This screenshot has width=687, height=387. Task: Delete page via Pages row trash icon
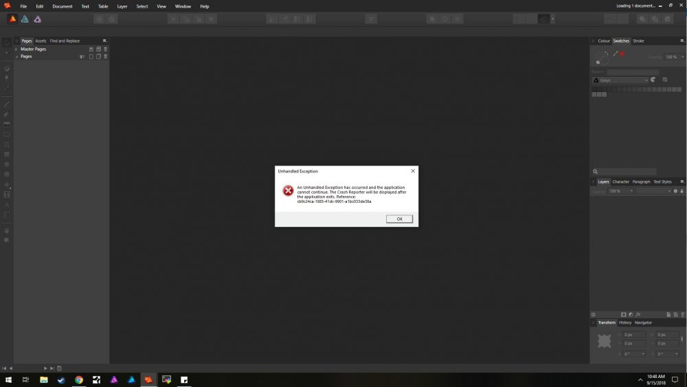point(106,56)
